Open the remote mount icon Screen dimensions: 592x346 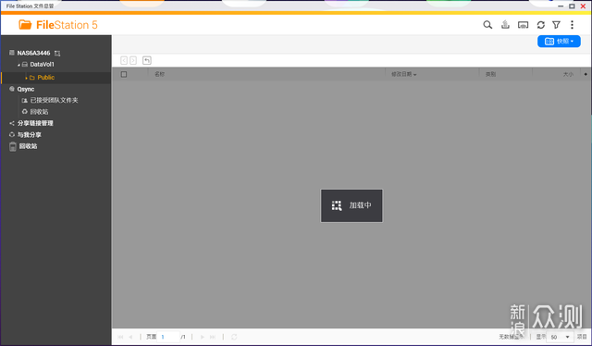(523, 25)
